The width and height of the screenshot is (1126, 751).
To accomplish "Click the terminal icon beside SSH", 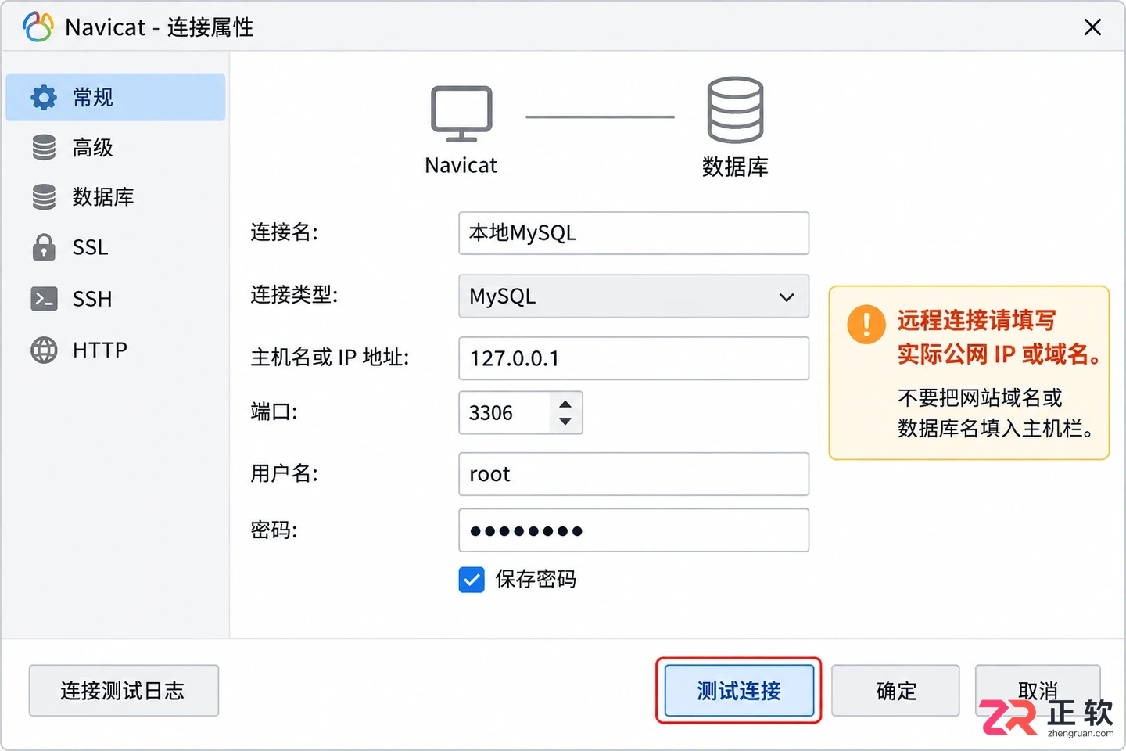I will click(x=44, y=298).
